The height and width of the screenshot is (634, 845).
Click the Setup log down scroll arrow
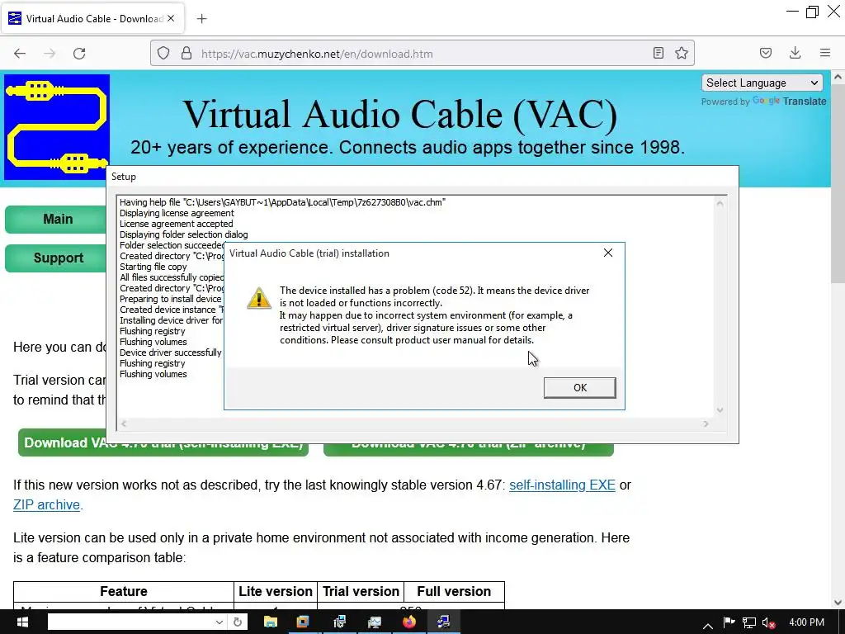pos(720,411)
